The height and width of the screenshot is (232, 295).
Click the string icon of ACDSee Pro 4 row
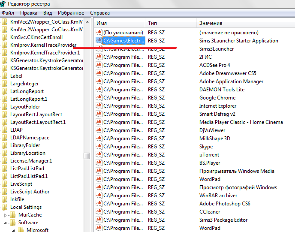tap(99, 65)
